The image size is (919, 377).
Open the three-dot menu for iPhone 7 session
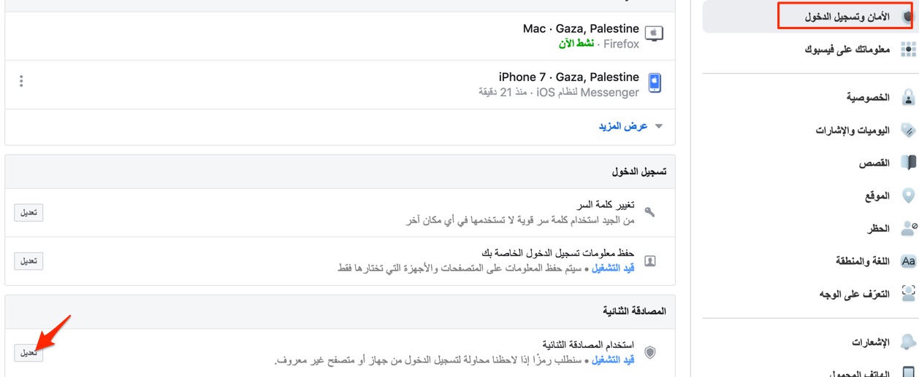coord(21,81)
